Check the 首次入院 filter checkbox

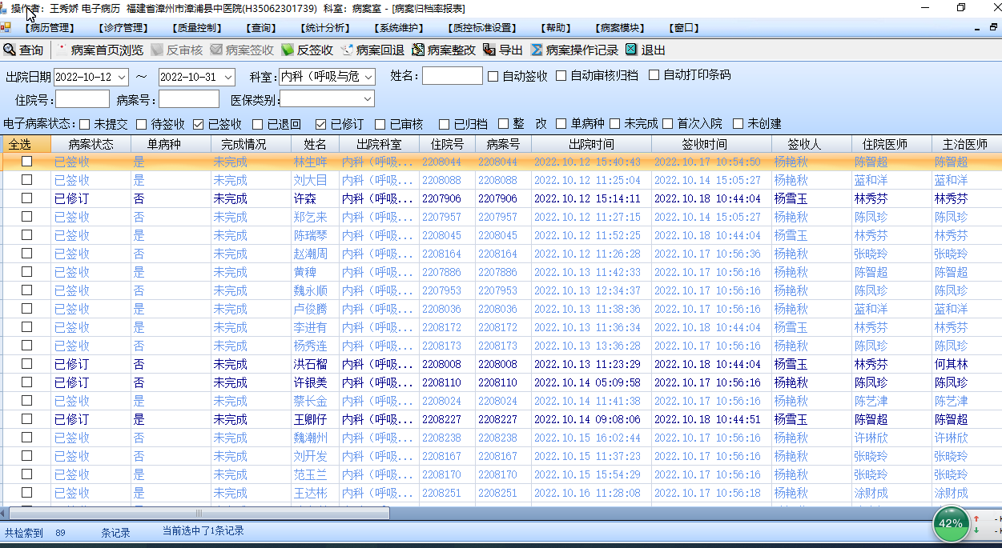[x=667, y=124]
